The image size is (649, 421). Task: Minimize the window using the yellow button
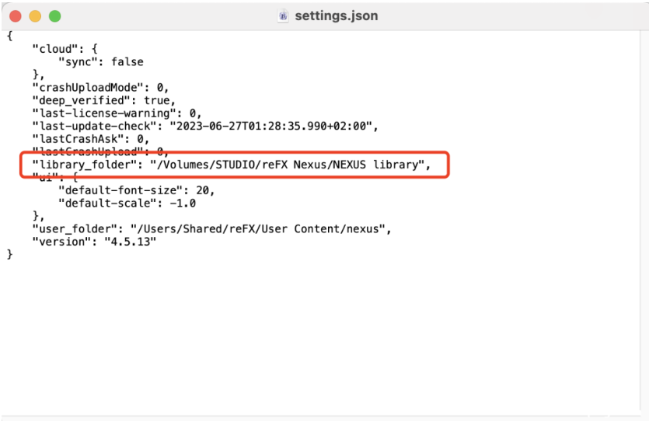(35, 16)
